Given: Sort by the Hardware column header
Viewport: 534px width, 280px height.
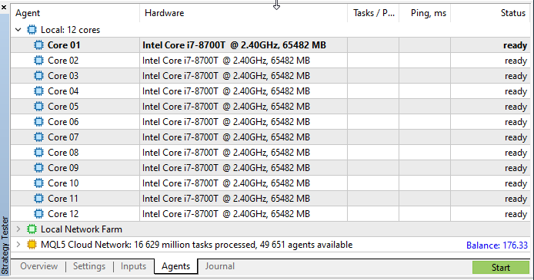Looking at the screenshot, I should [x=243, y=13].
